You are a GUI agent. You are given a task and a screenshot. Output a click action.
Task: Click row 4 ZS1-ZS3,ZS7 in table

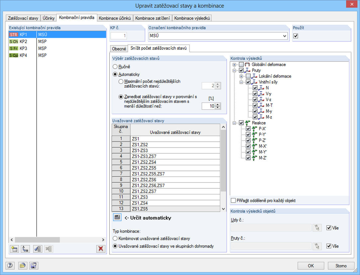pyautogui.click(x=166, y=156)
